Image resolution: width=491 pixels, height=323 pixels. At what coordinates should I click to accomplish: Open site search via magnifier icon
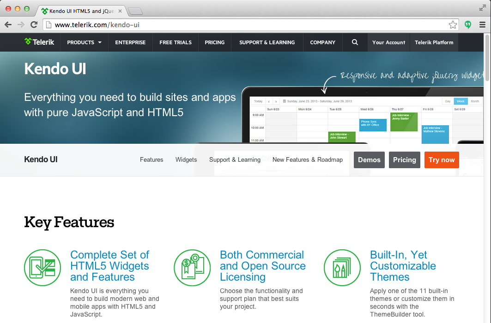(355, 42)
